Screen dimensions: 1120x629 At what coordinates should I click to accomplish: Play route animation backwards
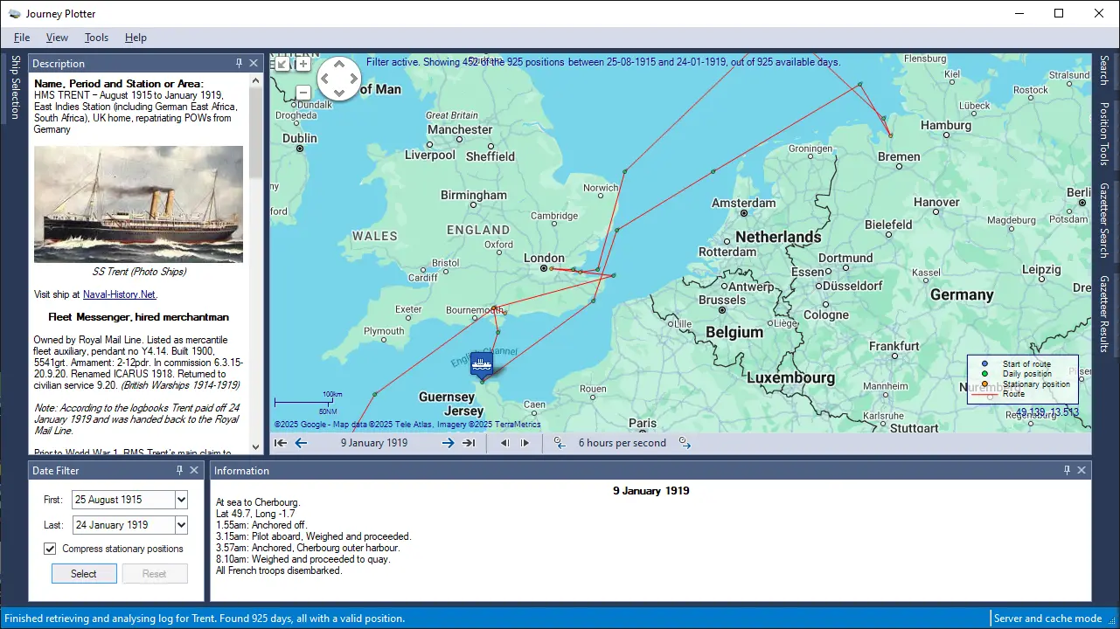point(504,443)
